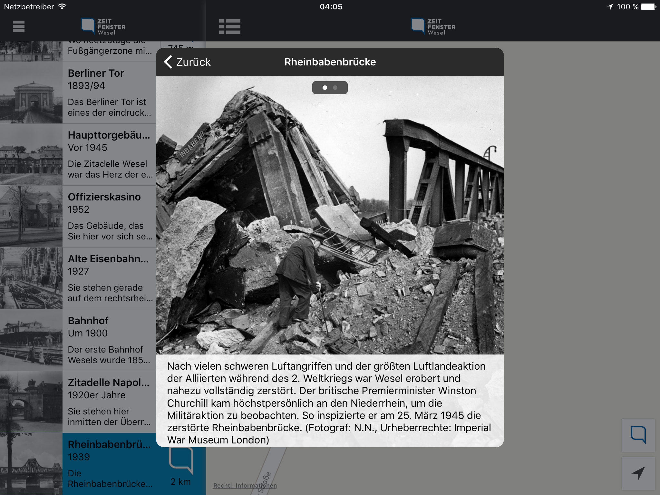Tap the speech bubble icon above 2 km
The height and width of the screenshot is (495, 660).
[181, 461]
